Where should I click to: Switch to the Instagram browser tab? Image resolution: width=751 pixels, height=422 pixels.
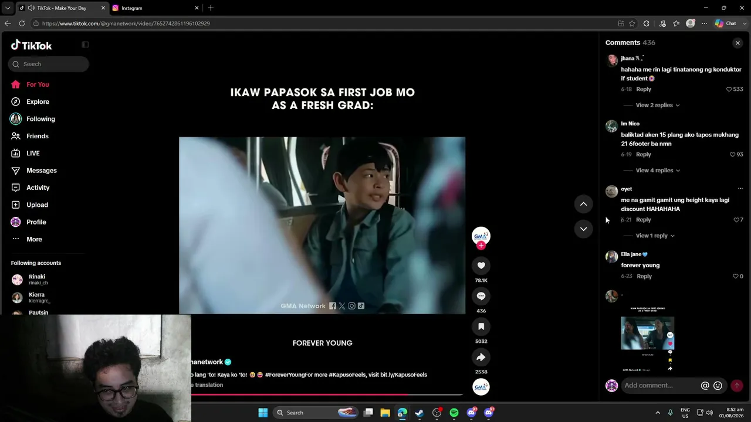tap(155, 8)
